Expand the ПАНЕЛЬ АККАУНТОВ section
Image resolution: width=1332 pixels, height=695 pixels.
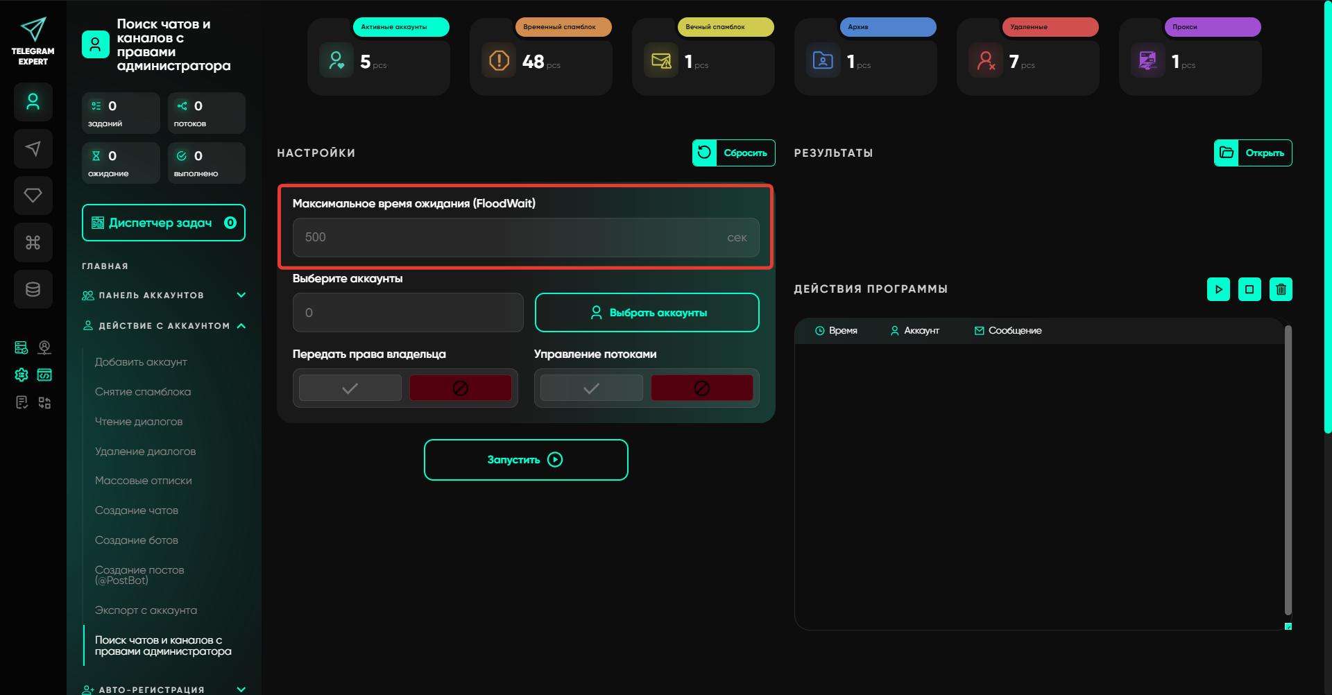click(x=241, y=295)
